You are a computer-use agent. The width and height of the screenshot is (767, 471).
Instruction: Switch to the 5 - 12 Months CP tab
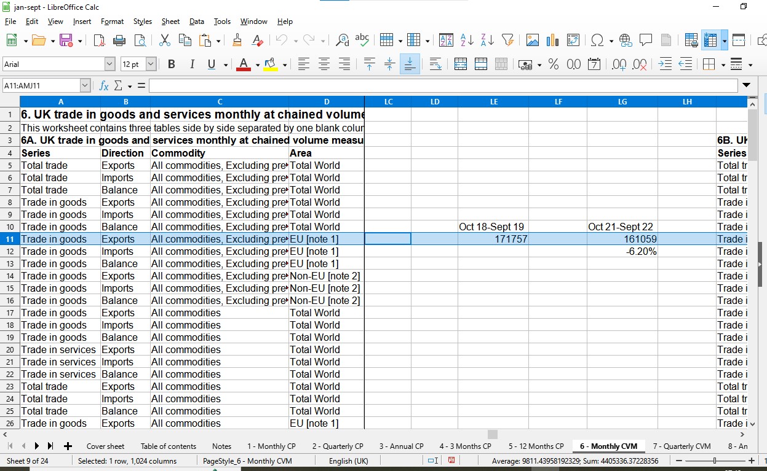click(536, 446)
